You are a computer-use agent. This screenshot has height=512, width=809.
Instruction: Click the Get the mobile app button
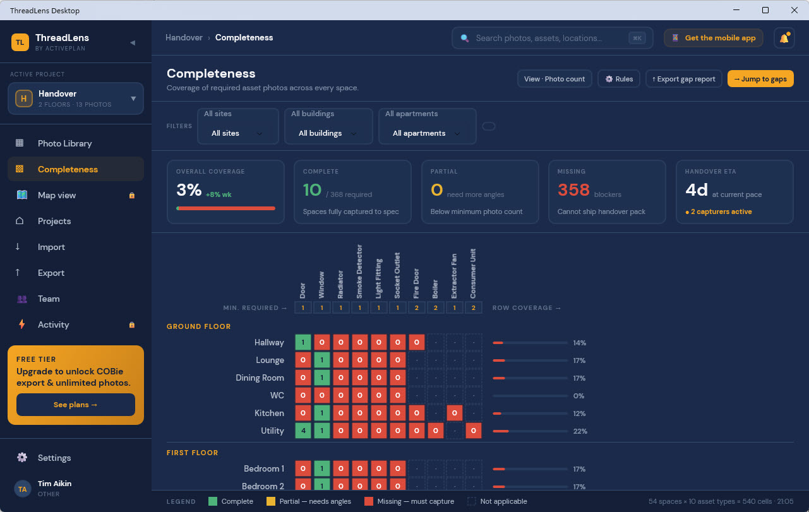714,38
